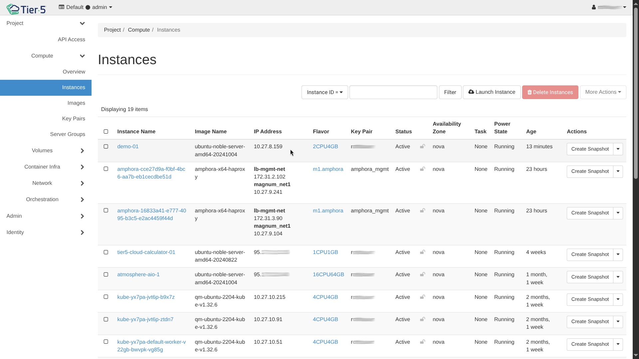Open Images in the sidebar
The image size is (639, 359).
(76, 103)
